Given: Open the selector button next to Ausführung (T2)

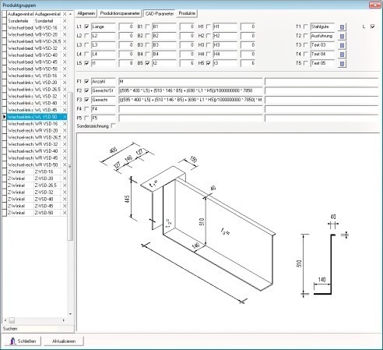Looking at the screenshot, I should pos(342,36).
